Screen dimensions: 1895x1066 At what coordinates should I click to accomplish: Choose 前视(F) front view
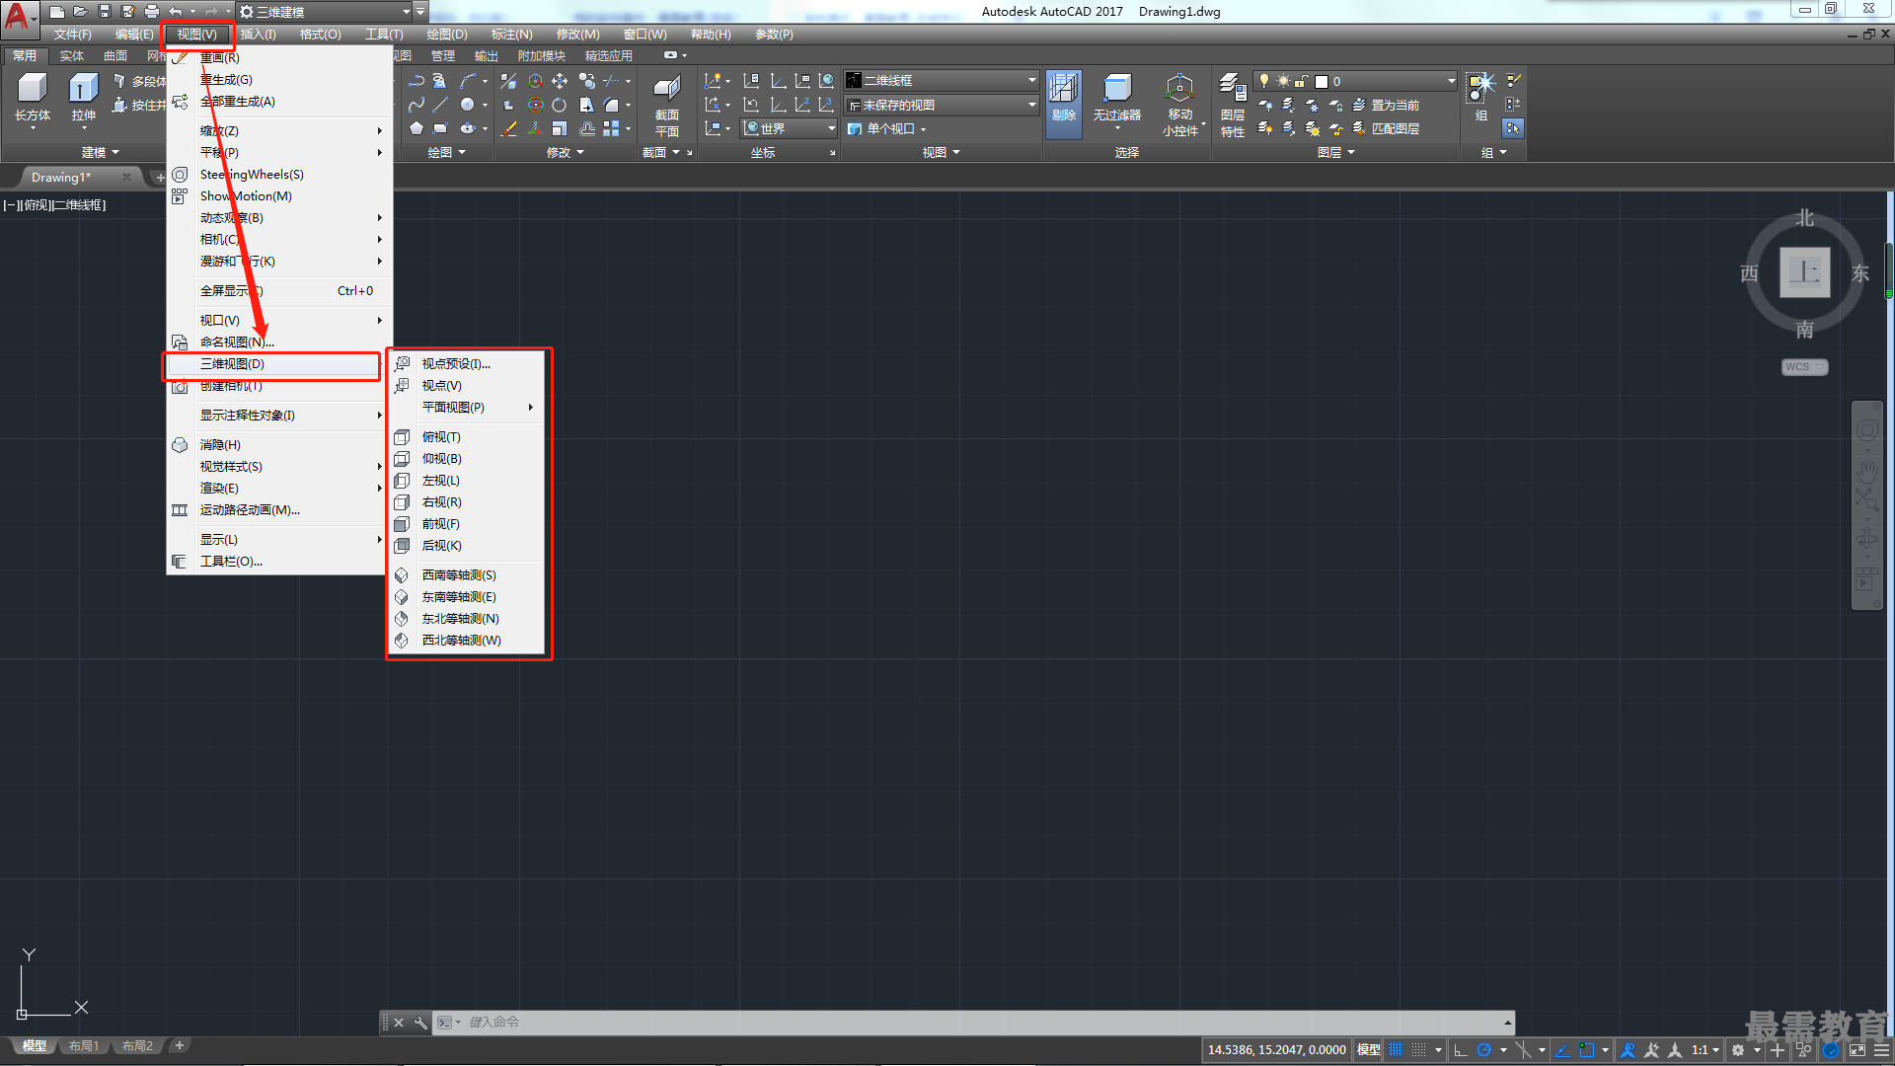(468, 523)
